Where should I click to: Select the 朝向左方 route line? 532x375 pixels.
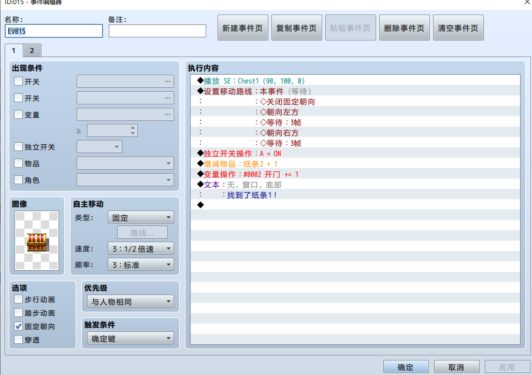[x=355, y=112]
